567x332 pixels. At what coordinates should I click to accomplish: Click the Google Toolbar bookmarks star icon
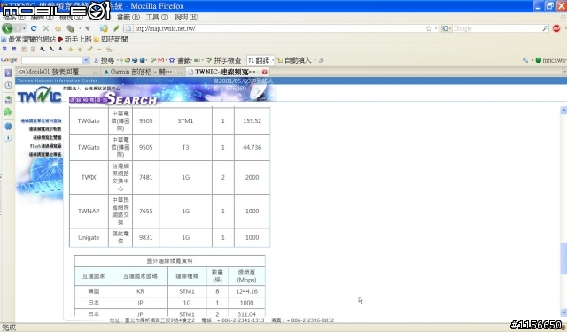172,60
